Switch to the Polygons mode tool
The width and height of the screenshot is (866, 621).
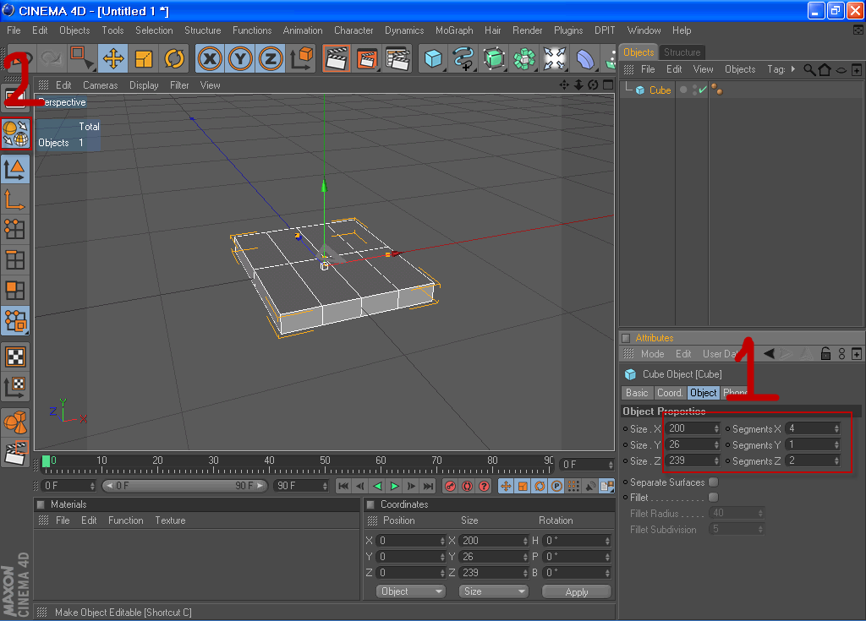click(x=15, y=291)
